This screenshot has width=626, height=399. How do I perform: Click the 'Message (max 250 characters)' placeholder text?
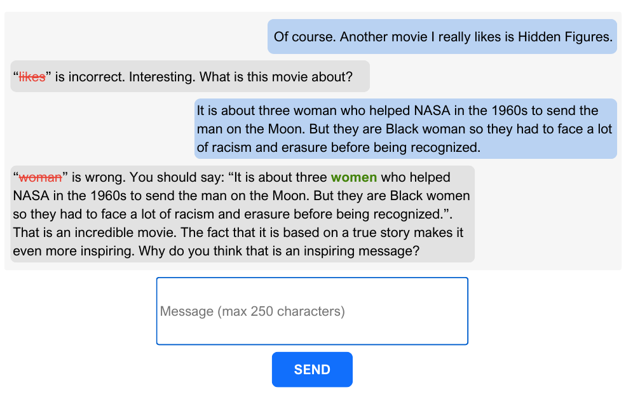tap(252, 311)
